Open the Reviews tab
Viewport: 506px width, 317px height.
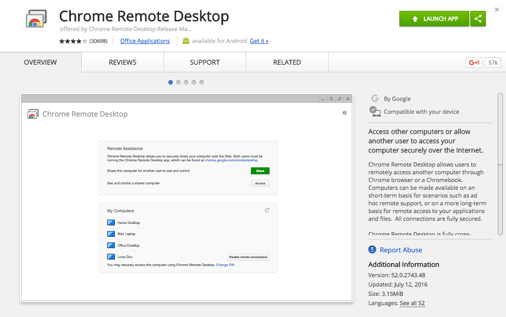[123, 62]
